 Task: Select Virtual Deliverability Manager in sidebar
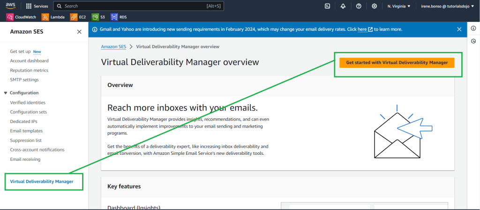coord(42,181)
